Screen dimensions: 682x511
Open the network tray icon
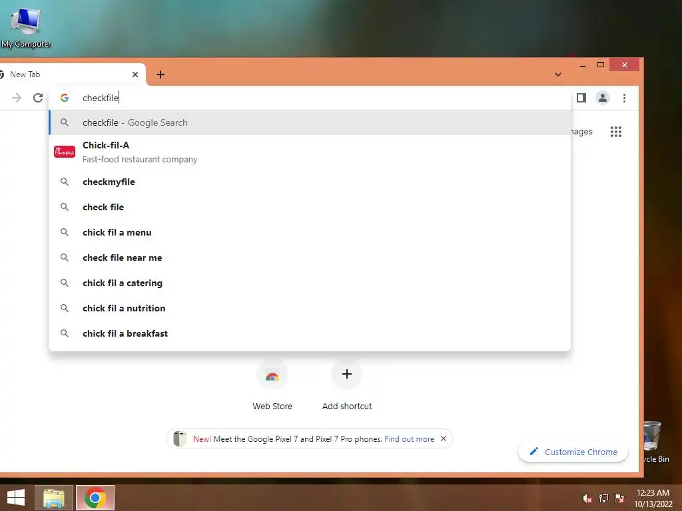[x=603, y=498]
